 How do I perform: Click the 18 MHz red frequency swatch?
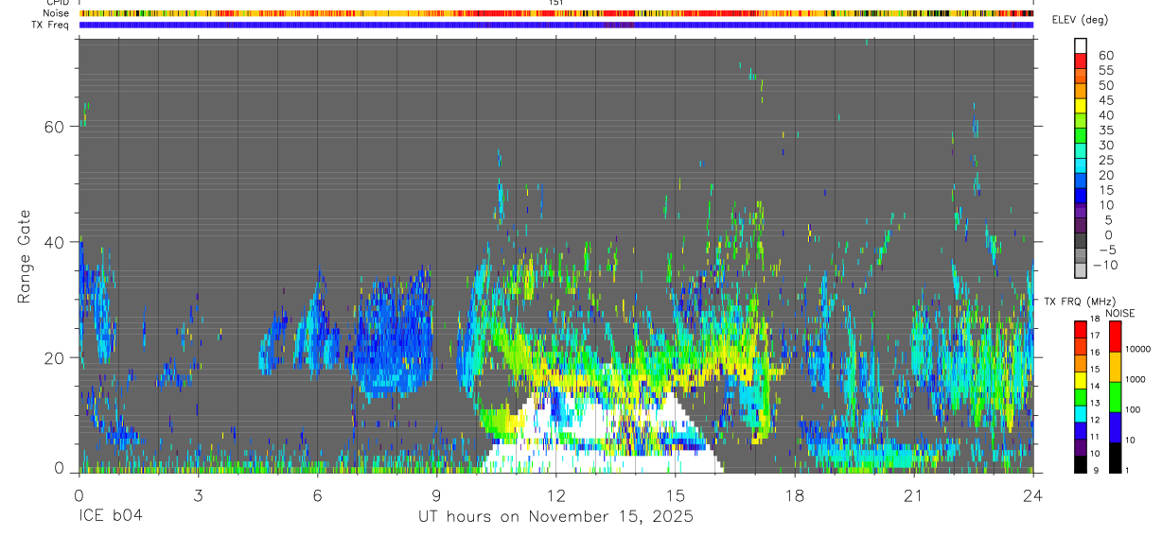click(1081, 325)
